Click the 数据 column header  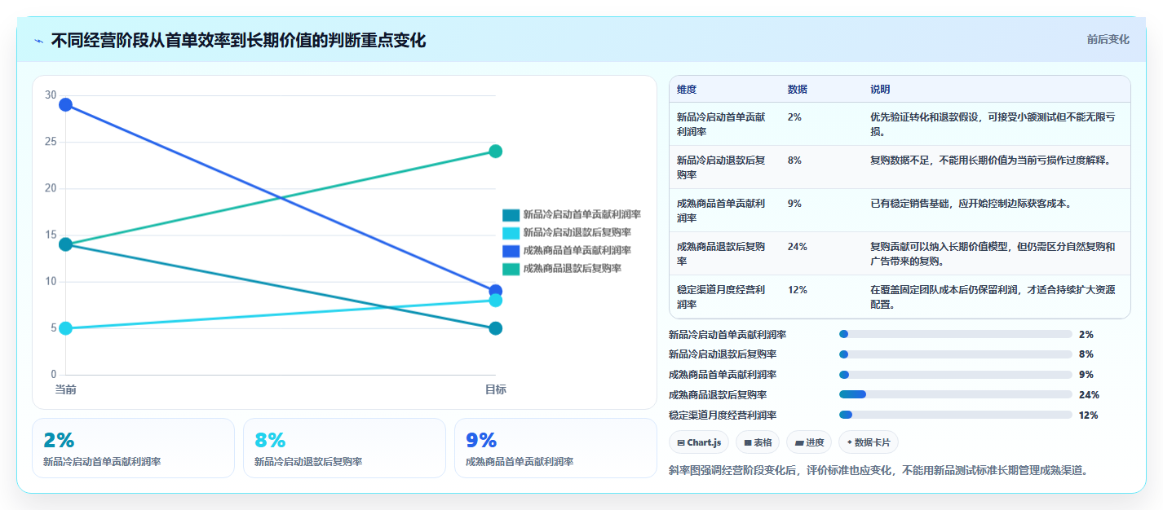click(x=798, y=90)
